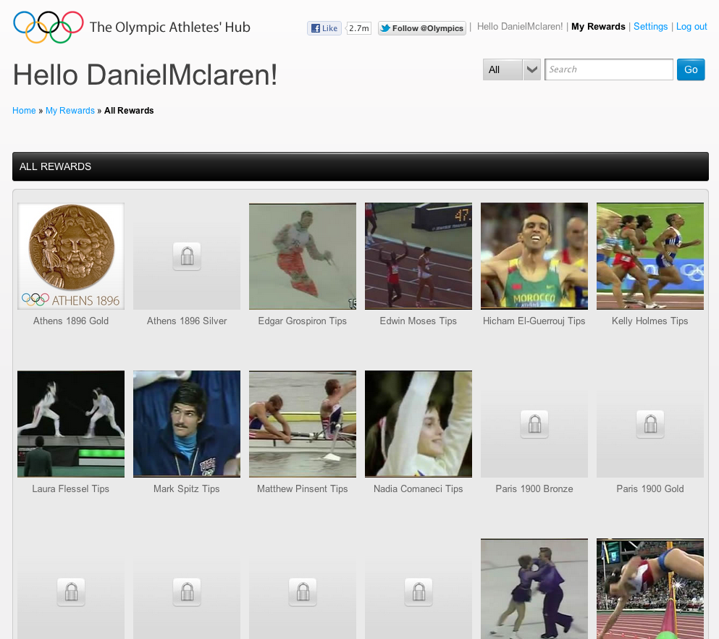719x639 pixels.
Task: Open My Rewards in top navigation
Action: pos(598,27)
